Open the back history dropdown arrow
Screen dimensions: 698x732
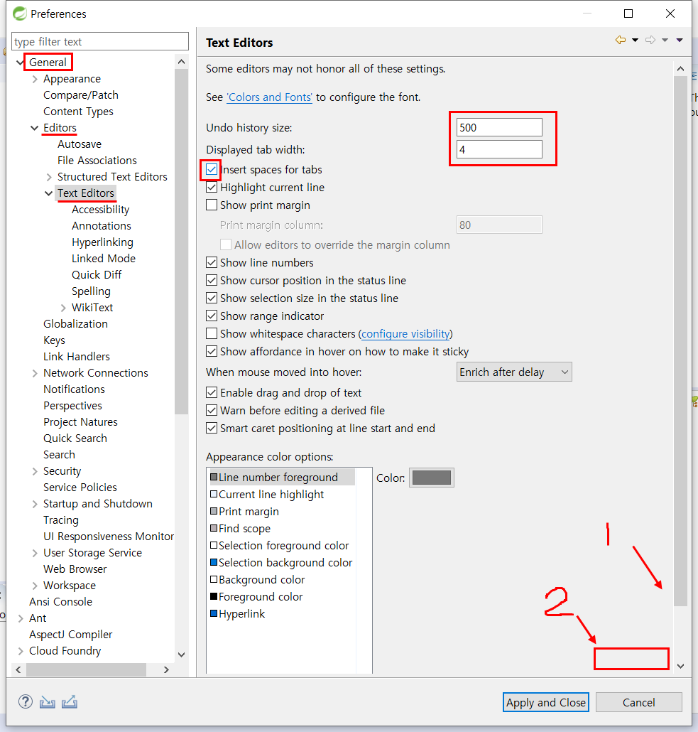point(635,40)
